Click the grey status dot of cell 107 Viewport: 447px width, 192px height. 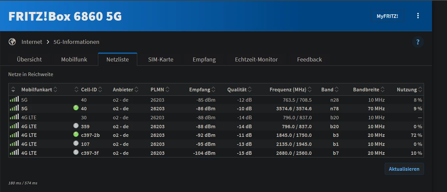click(x=76, y=144)
